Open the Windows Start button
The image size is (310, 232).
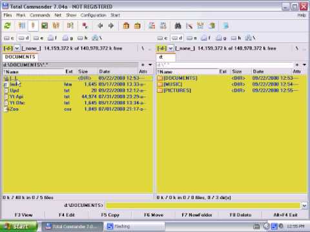[19, 226]
